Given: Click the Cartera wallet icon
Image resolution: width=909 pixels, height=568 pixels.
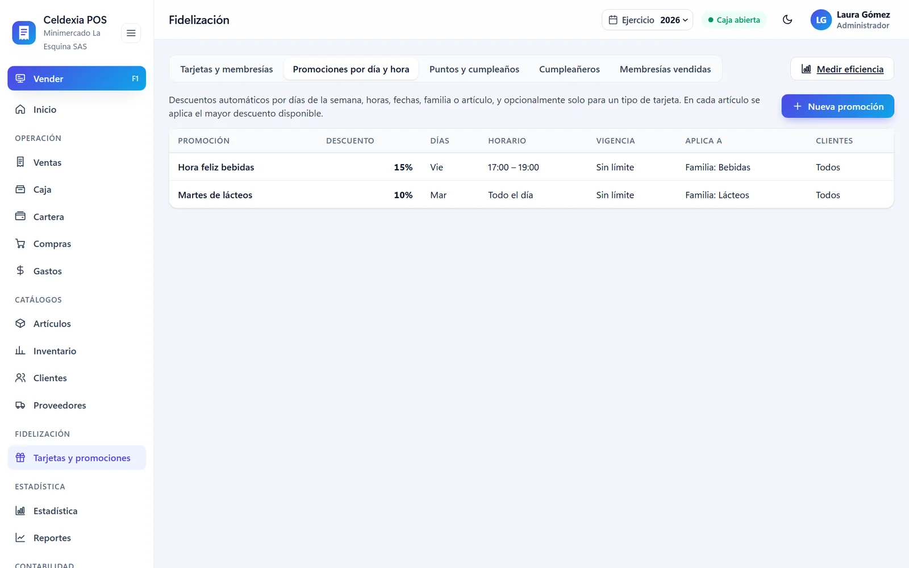Looking at the screenshot, I should point(20,216).
